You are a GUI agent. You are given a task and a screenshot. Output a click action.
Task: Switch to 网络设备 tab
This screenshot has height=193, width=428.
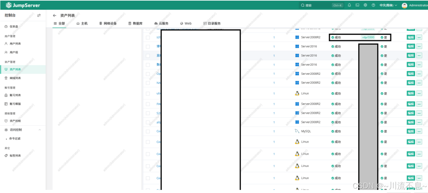(x=108, y=24)
